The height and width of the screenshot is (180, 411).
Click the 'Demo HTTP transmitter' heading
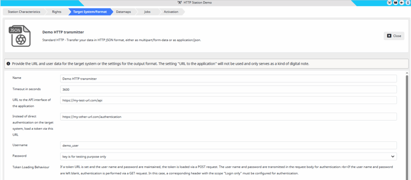(x=63, y=32)
